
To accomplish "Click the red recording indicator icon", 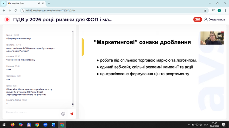I will click(x=7, y=19).
